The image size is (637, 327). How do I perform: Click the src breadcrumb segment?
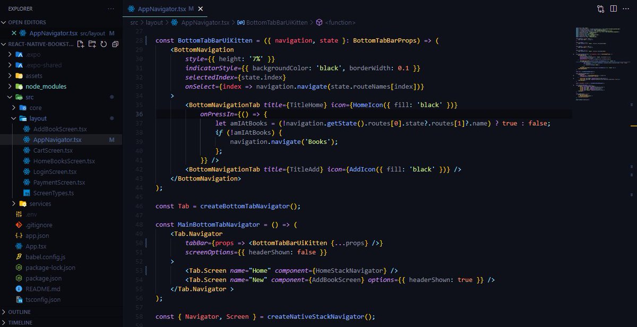[135, 23]
